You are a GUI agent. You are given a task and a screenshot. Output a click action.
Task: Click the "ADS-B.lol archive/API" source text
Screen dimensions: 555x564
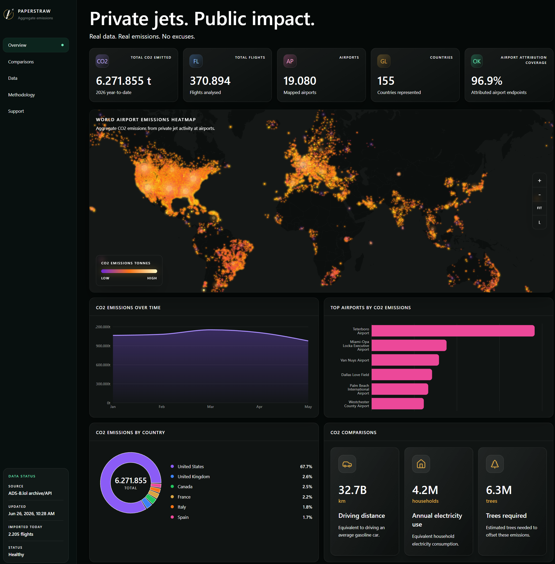(30, 493)
